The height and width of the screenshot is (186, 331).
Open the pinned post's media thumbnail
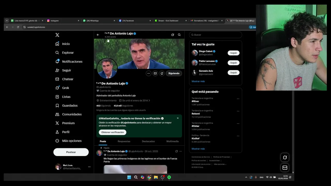tap(135, 169)
